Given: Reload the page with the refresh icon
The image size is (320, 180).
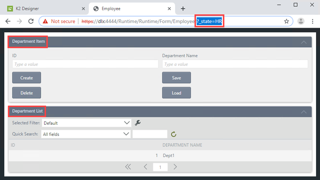Looking at the screenshot, I should pyautogui.click(x=31, y=21).
